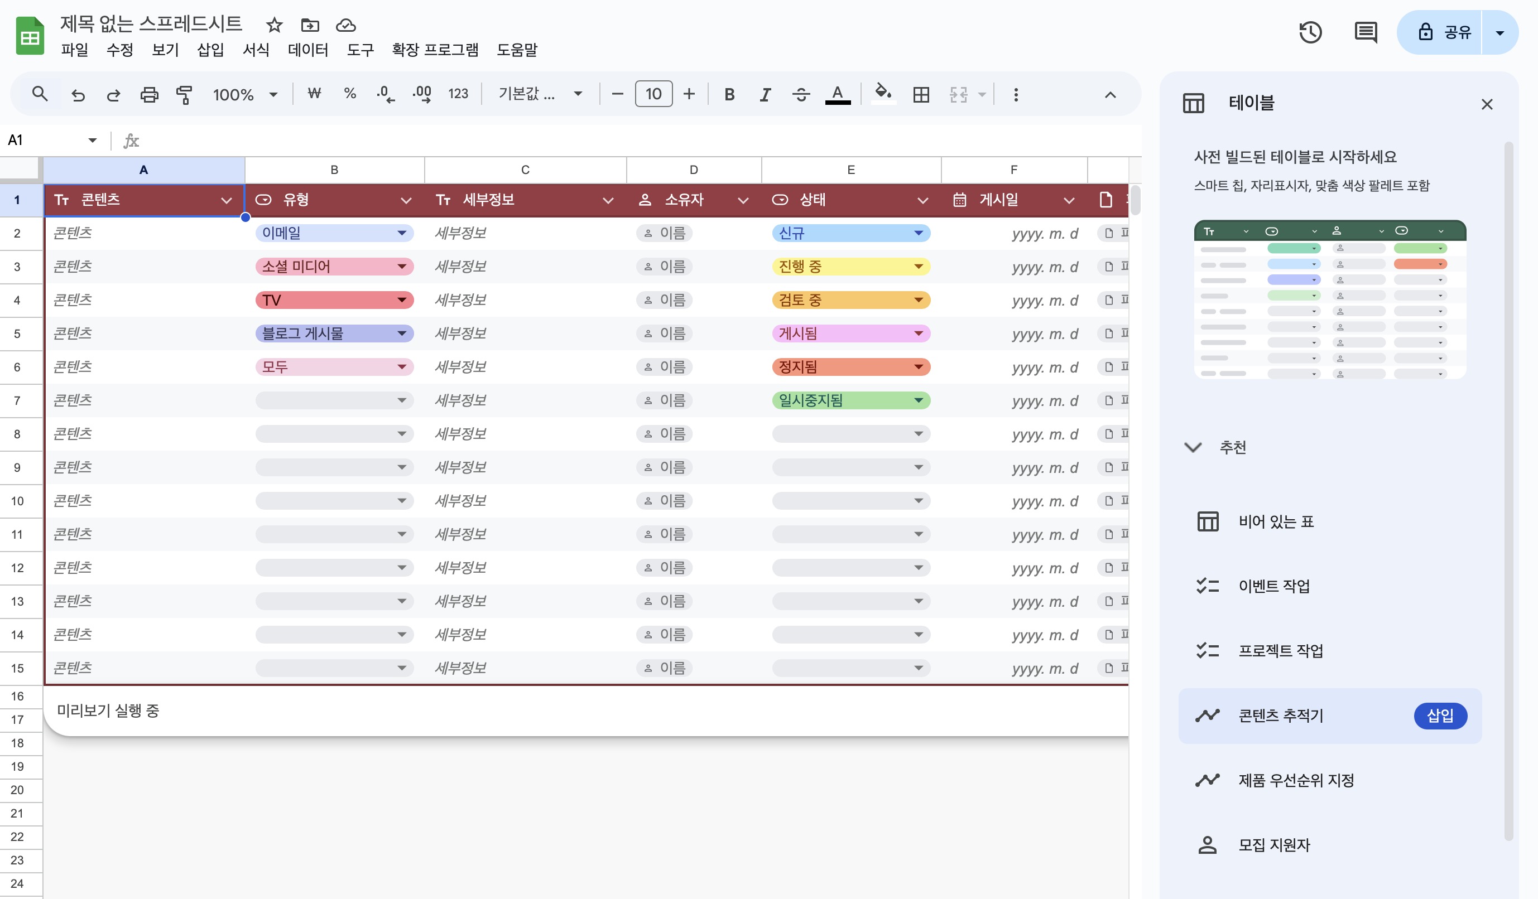
Task: Click the 삽입 button for 콘텐츠 추적기
Action: [1440, 716]
